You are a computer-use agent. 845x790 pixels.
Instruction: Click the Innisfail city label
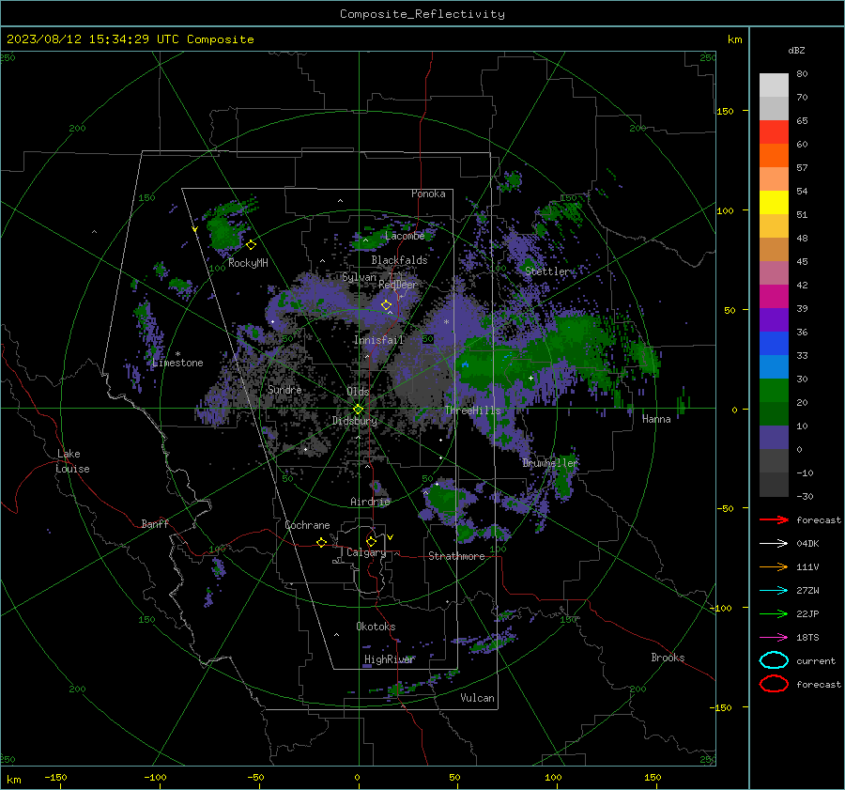click(378, 340)
